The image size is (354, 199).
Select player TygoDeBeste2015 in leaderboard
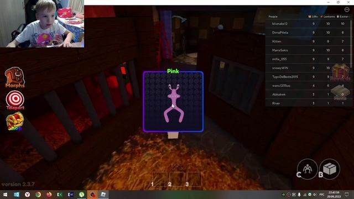point(308,77)
